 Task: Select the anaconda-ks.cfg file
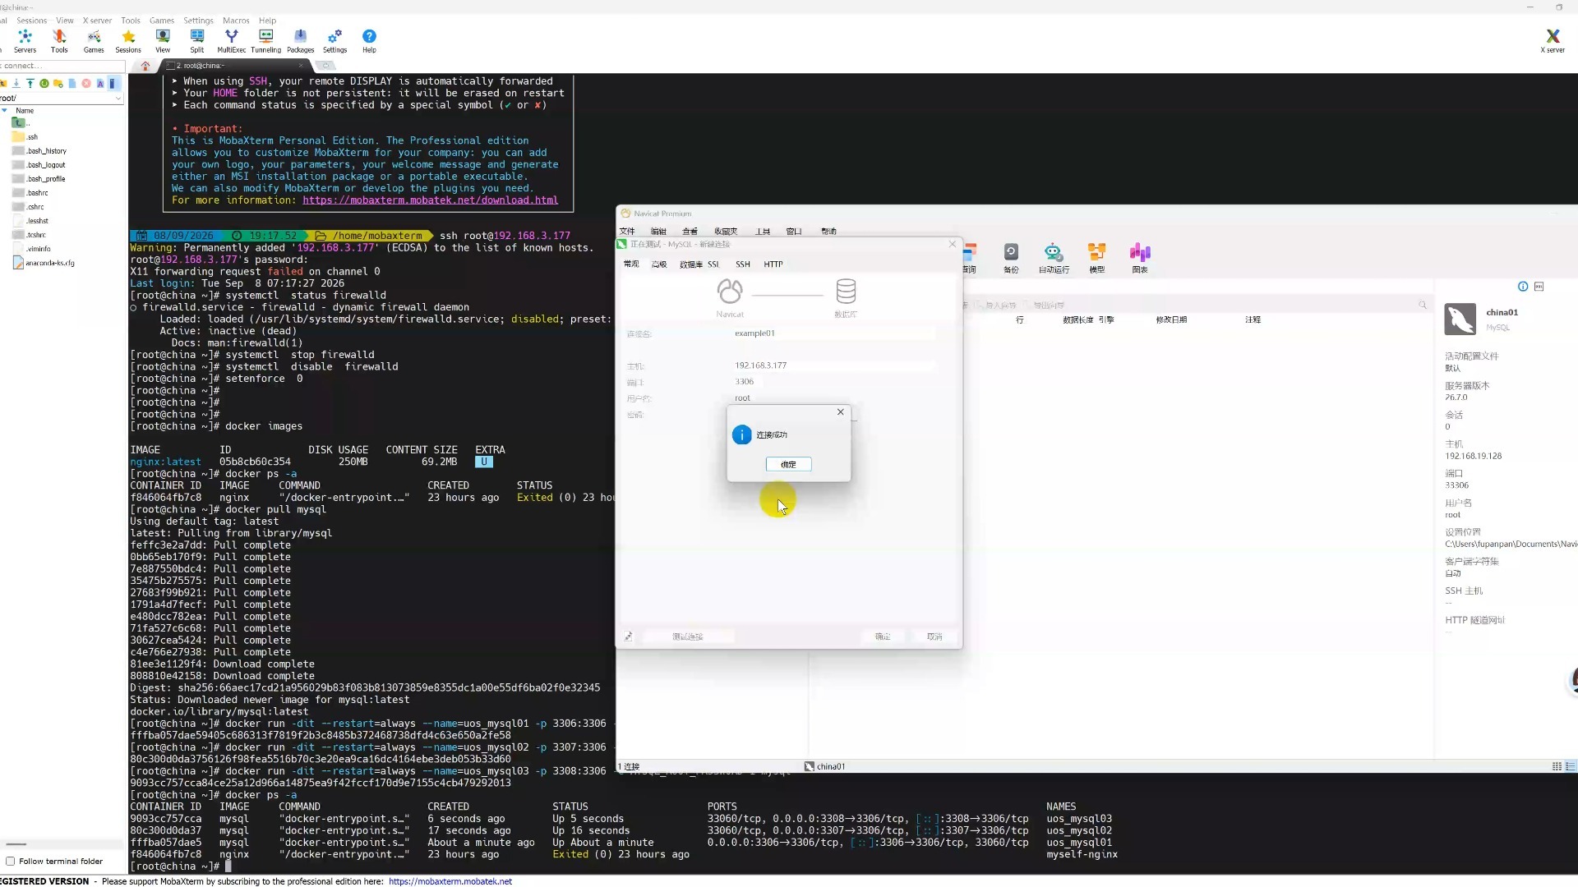pos(44,263)
